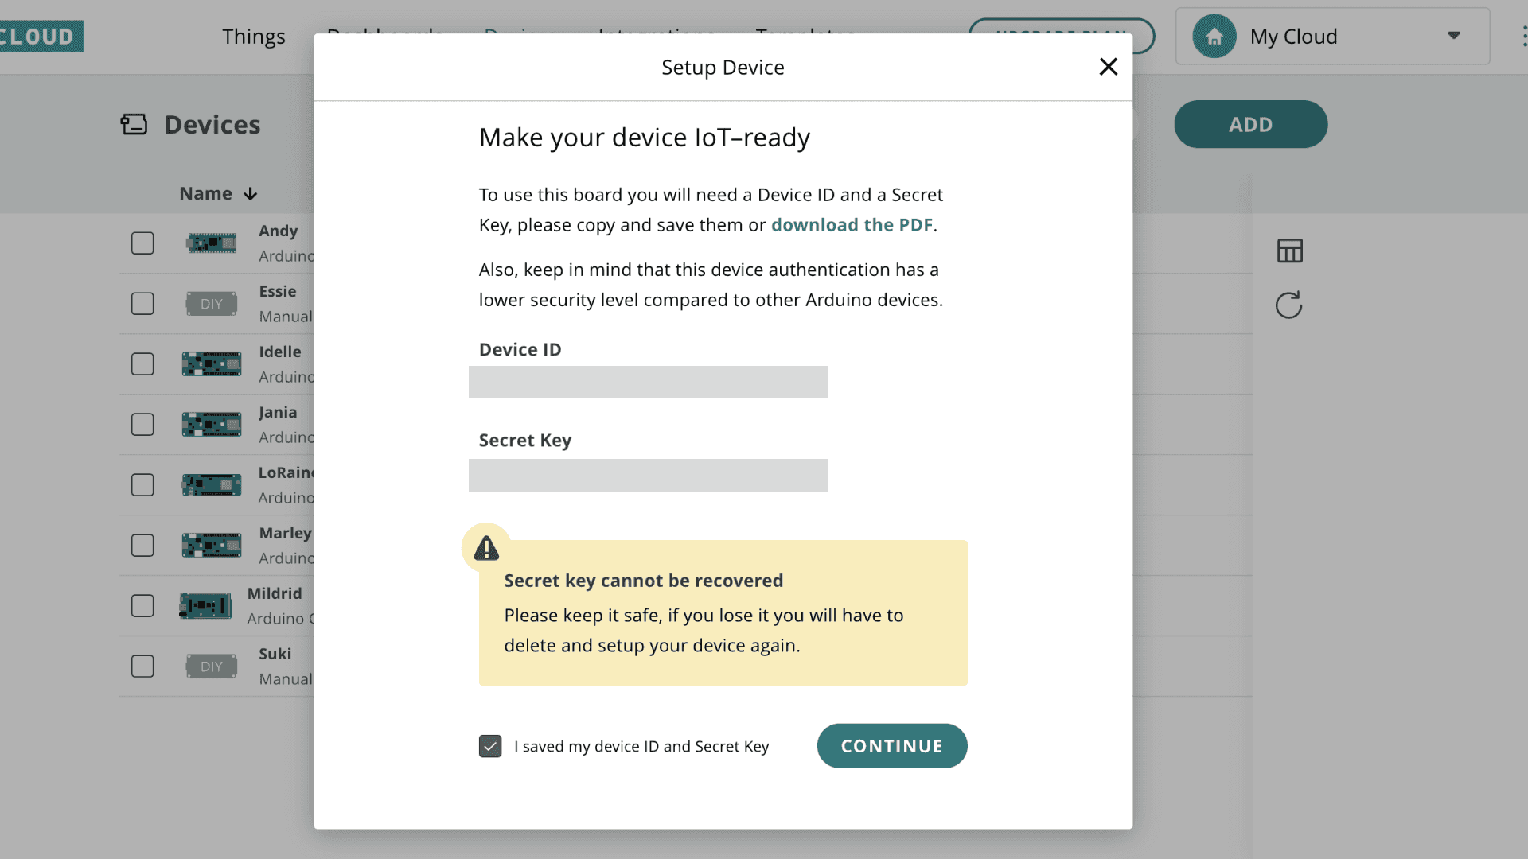Sort devices by Name column arrow
This screenshot has width=1528, height=859.
251,194
